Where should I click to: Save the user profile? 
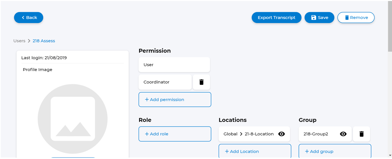point(319,17)
